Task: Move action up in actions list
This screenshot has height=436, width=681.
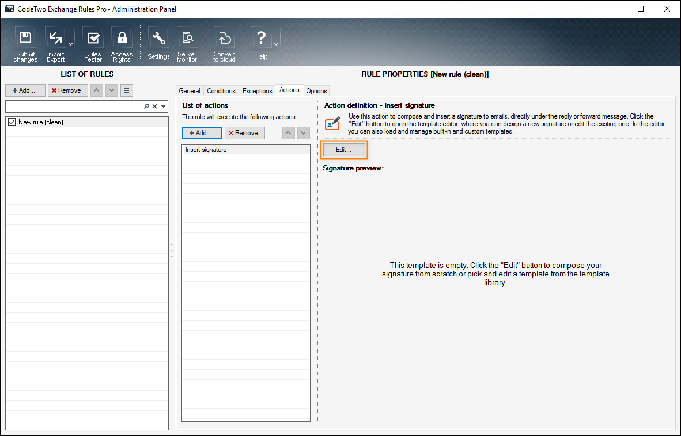Action: [x=289, y=133]
